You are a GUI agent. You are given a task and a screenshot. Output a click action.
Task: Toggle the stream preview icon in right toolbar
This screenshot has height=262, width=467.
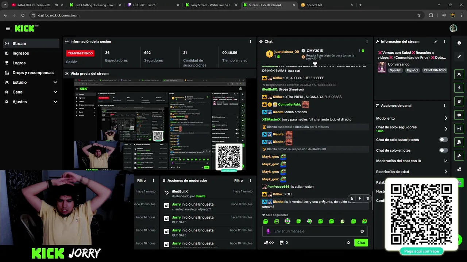click(x=459, y=74)
